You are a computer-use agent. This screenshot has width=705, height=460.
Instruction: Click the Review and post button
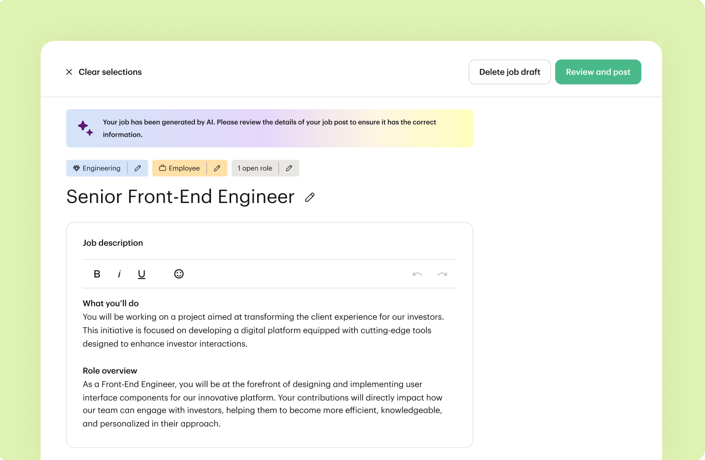click(x=598, y=72)
